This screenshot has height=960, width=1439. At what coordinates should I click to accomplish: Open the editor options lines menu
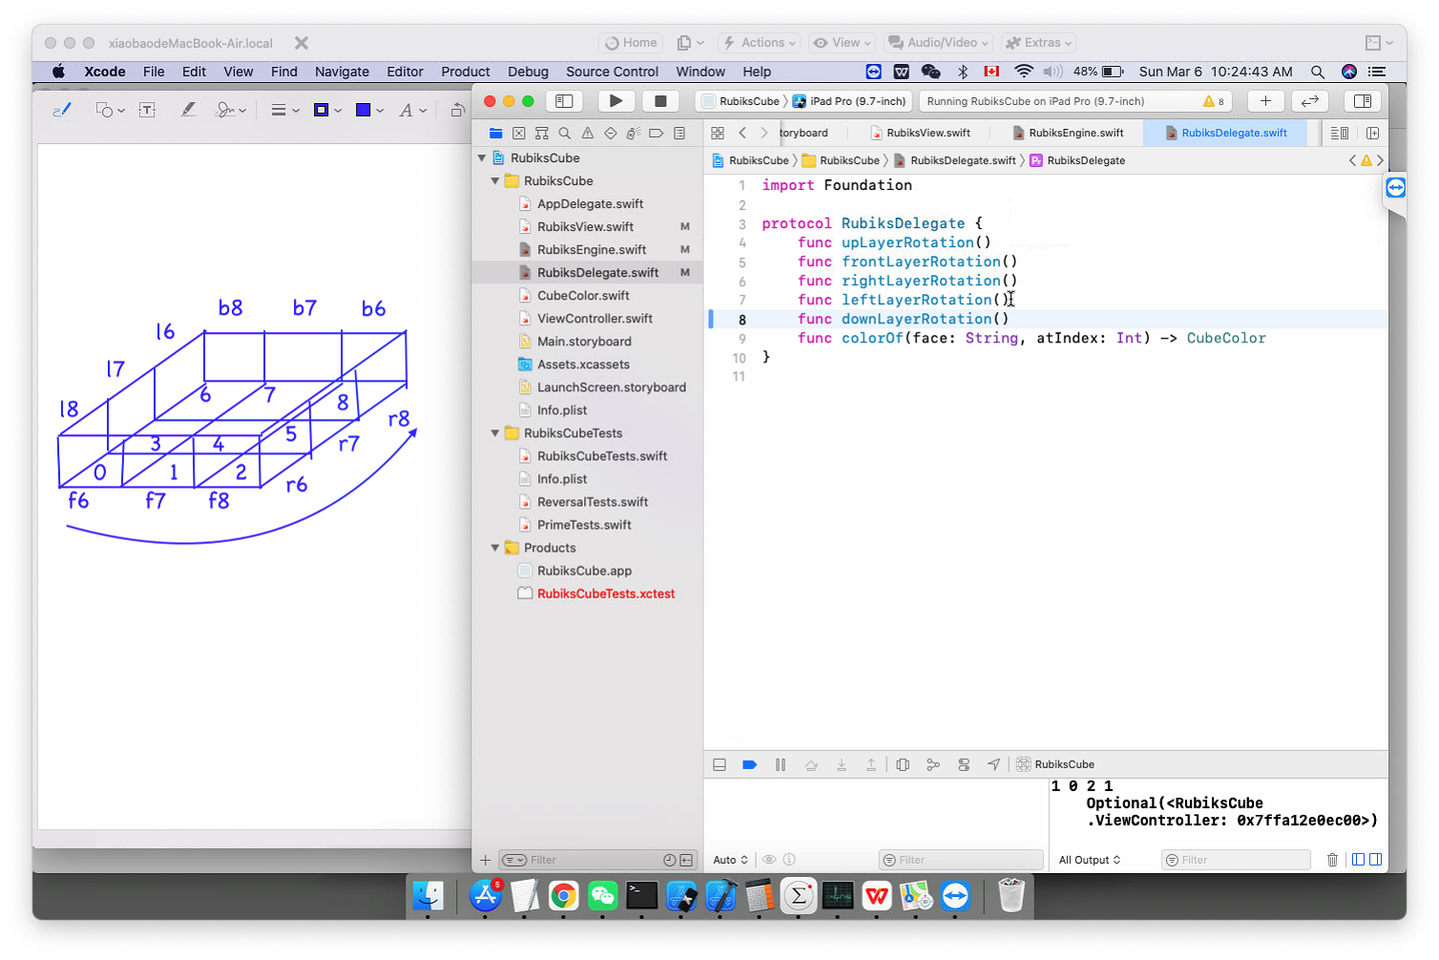[1340, 134]
